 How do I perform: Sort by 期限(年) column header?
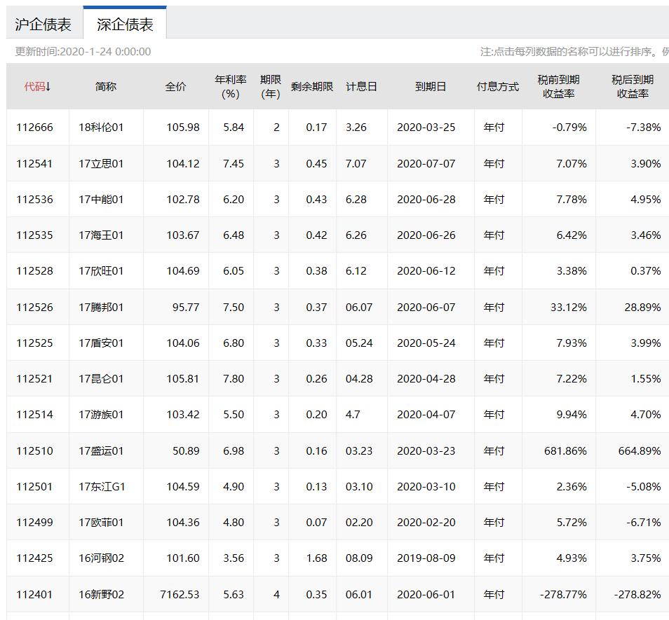[271, 86]
